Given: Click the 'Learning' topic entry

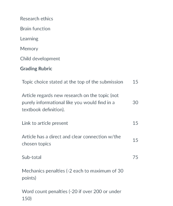Looking at the screenshot, I should click(29, 39).
